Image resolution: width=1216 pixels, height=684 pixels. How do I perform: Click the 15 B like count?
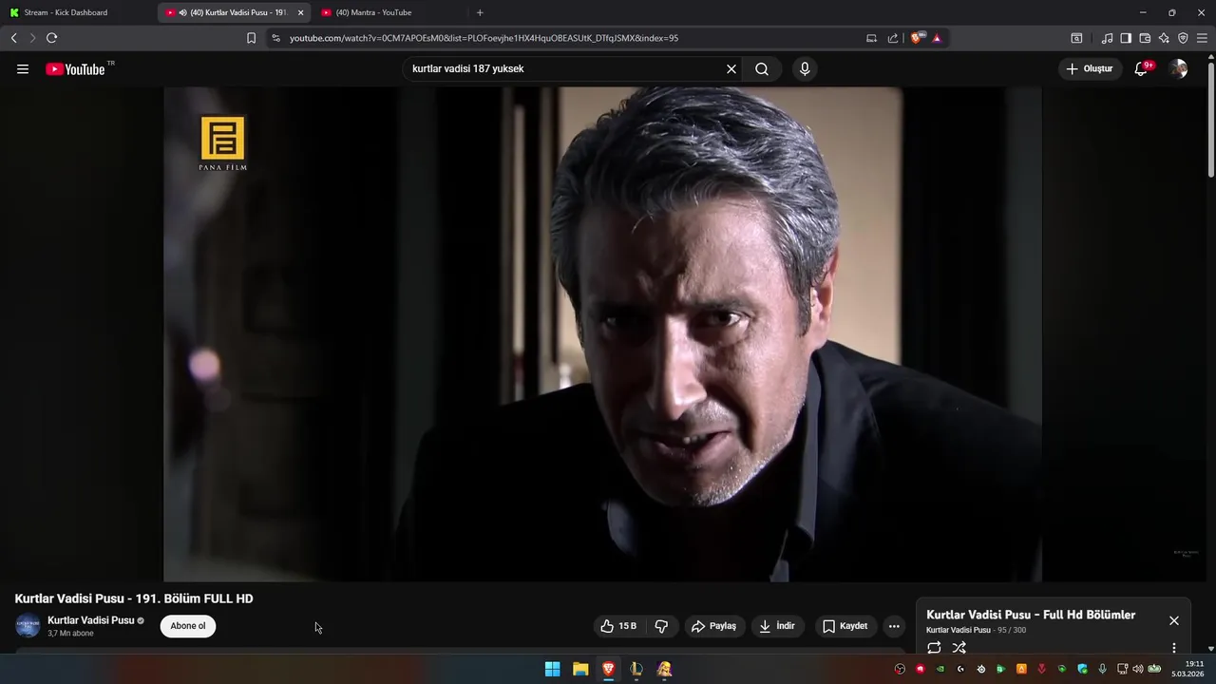tap(628, 626)
